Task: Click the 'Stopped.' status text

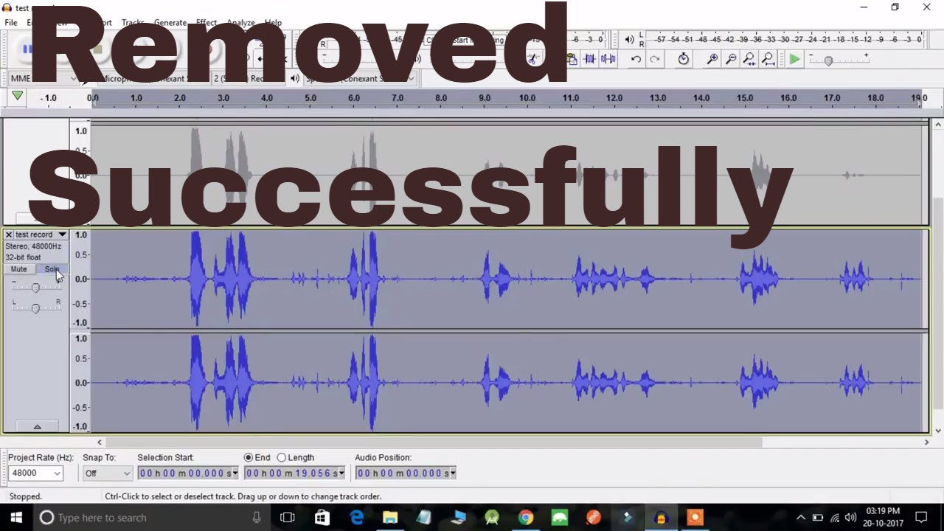Action: pos(26,496)
